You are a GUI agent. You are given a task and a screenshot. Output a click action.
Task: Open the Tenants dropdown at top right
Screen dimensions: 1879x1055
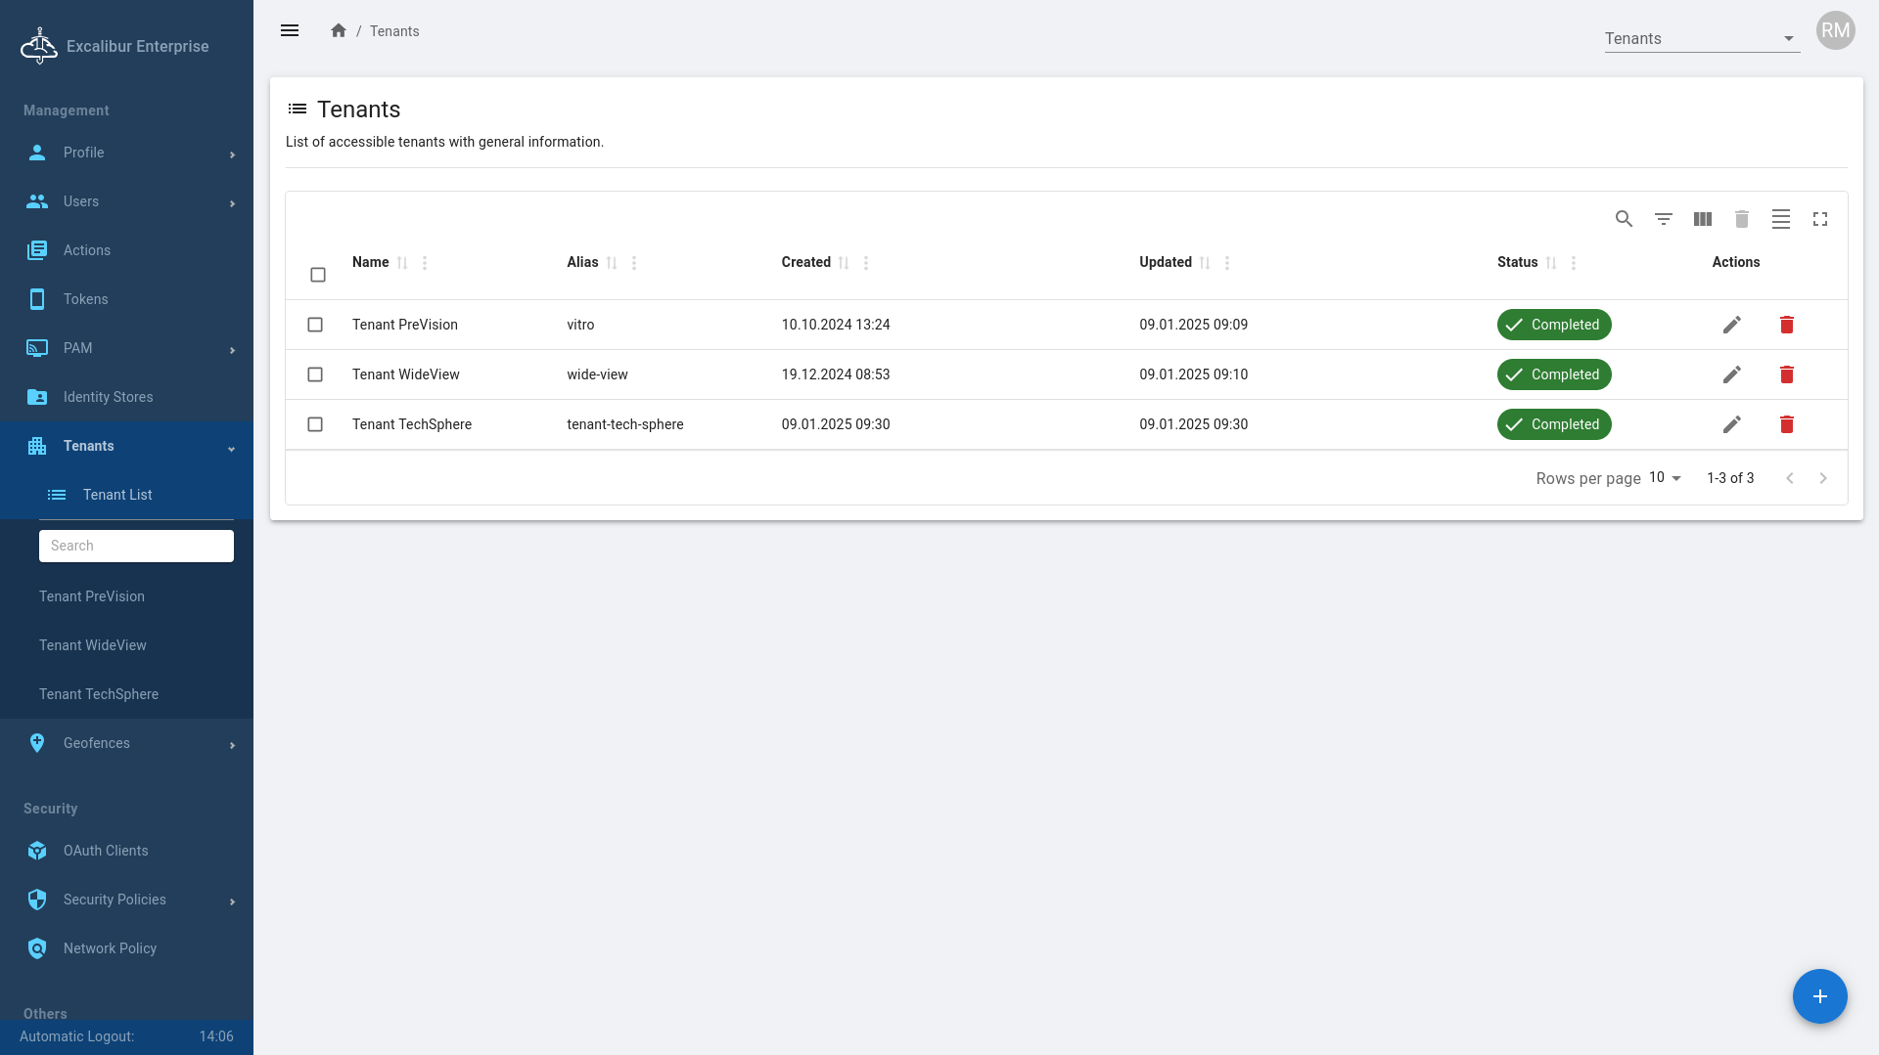pyautogui.click(x=1701, y=39)
